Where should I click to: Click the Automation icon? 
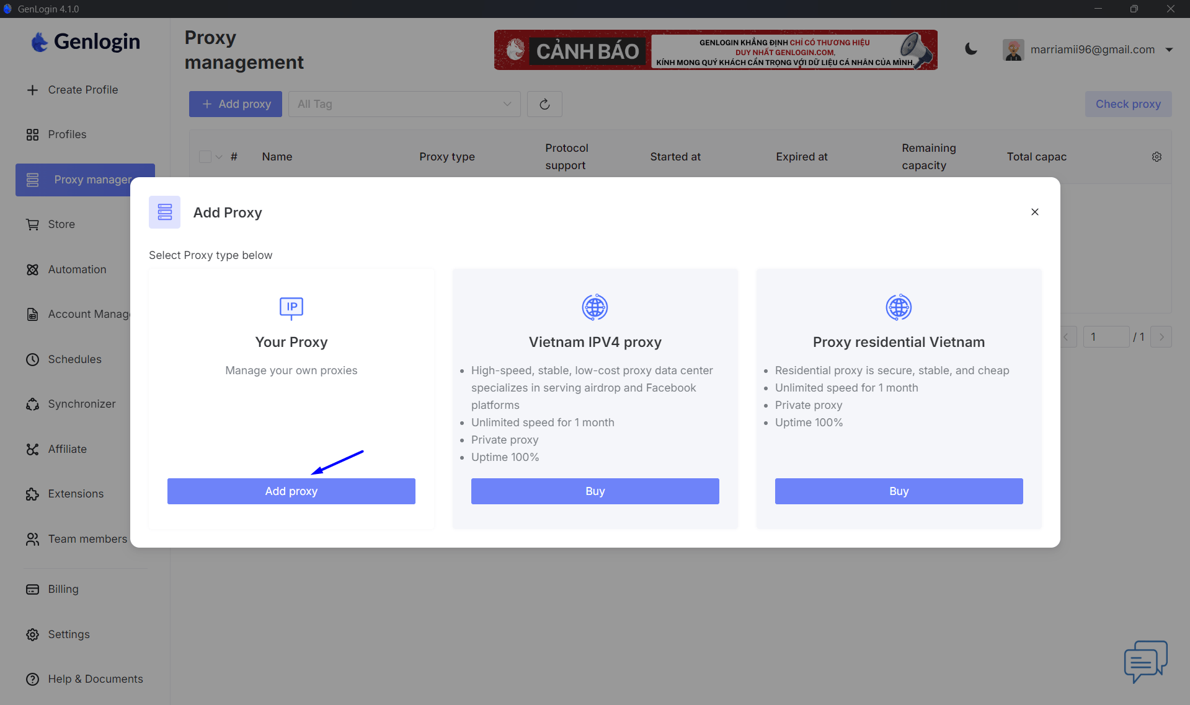pos(32,269)
